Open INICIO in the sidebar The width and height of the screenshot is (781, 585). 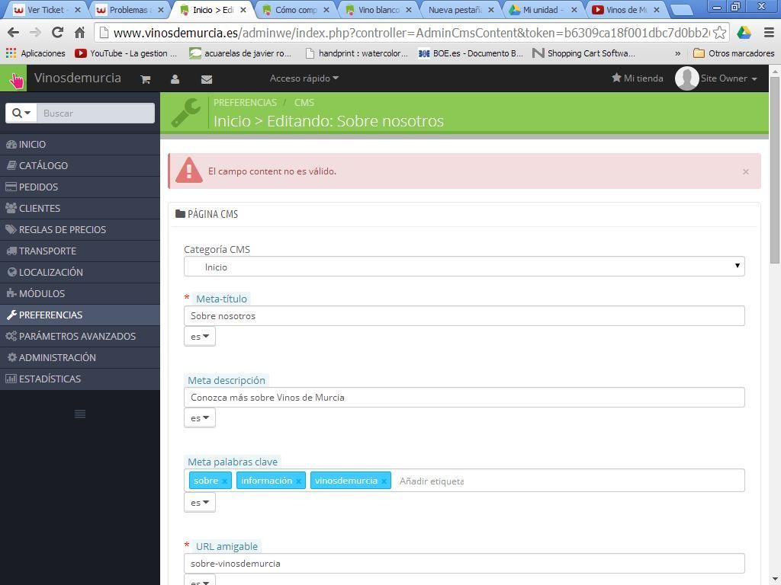(x=79, y=144)
